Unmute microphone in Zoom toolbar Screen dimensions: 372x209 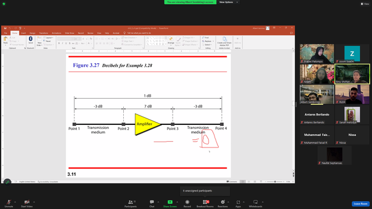9,203
